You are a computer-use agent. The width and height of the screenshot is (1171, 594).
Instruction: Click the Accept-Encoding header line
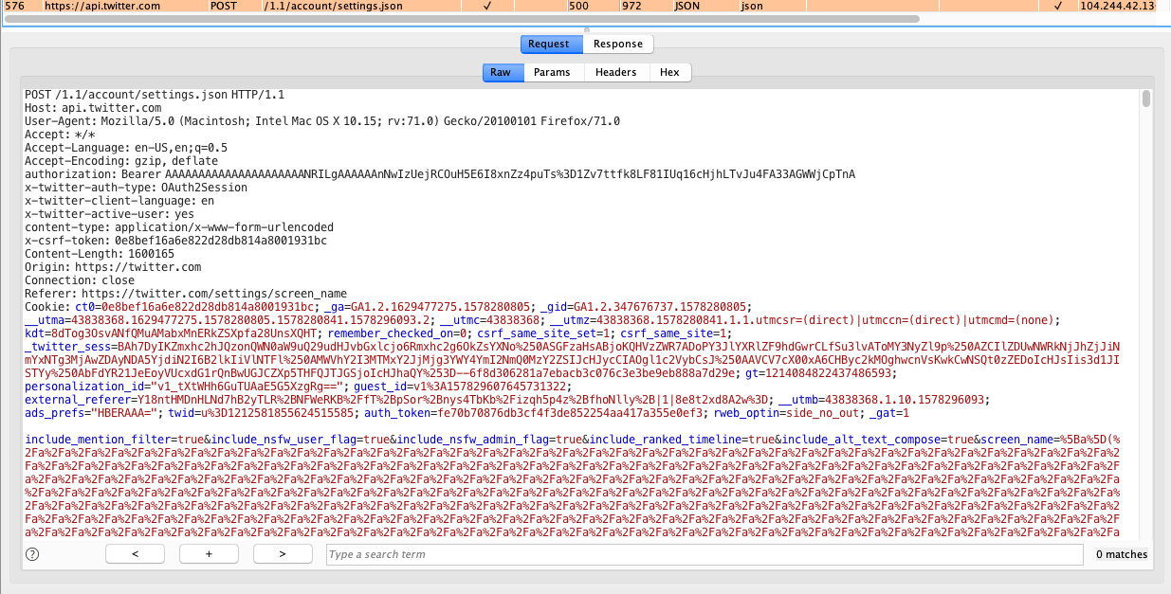tap(121, 161)
